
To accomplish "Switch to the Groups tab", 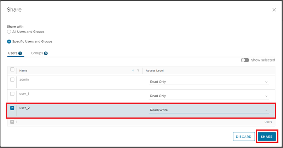I will tap(39, 53).
